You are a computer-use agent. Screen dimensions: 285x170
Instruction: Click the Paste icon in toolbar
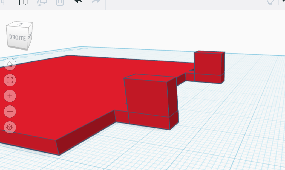point(23,2)
